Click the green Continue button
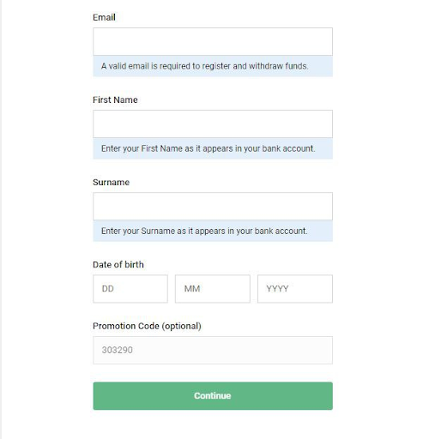This screenshot has width=423, height=439. [x=213, y=396]
